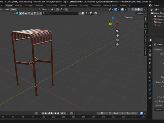
Task: Switch to the UV Editing workspace
Action: 39,5
